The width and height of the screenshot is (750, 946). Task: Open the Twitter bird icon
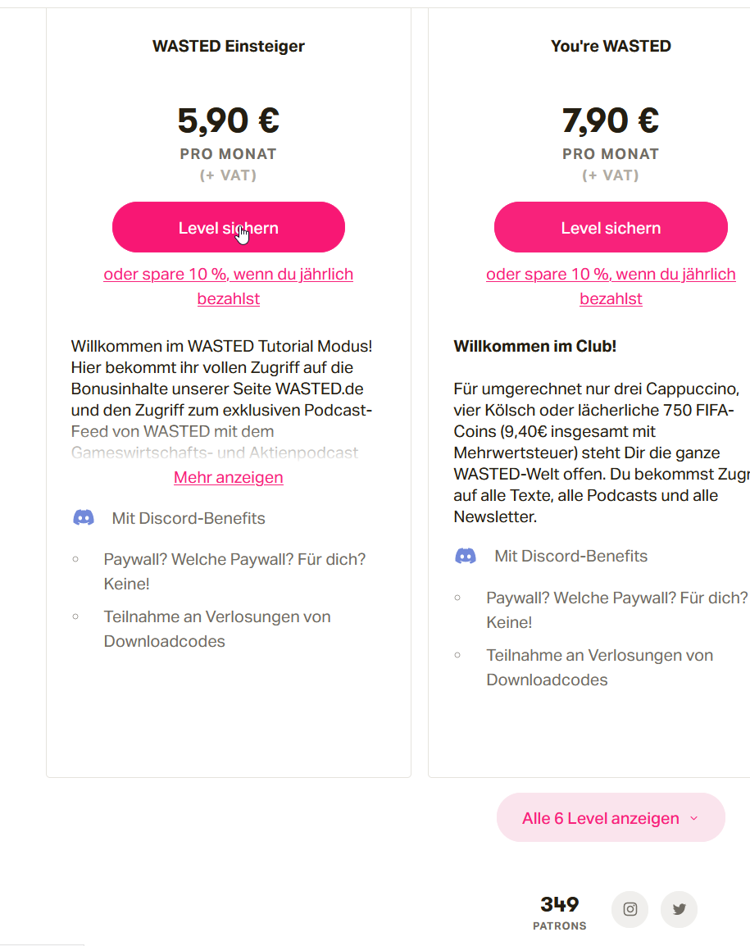[x=679, y=909]
